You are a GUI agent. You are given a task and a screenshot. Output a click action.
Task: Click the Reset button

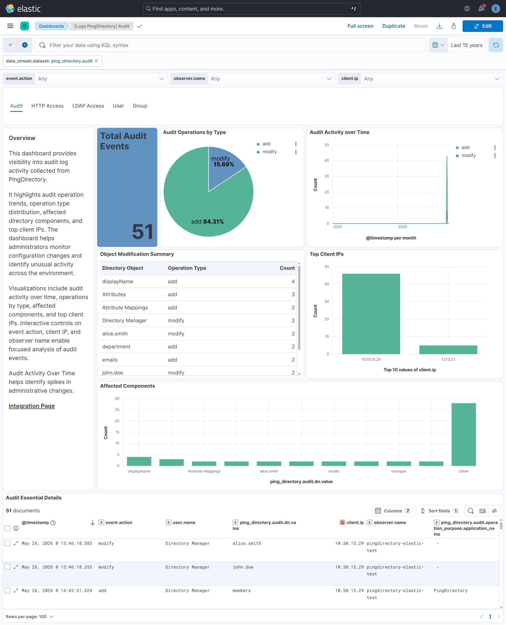(x=421, y=26)
